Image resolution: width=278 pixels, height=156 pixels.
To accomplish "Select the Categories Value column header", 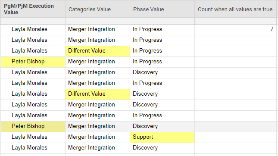I will coord(97,9).
